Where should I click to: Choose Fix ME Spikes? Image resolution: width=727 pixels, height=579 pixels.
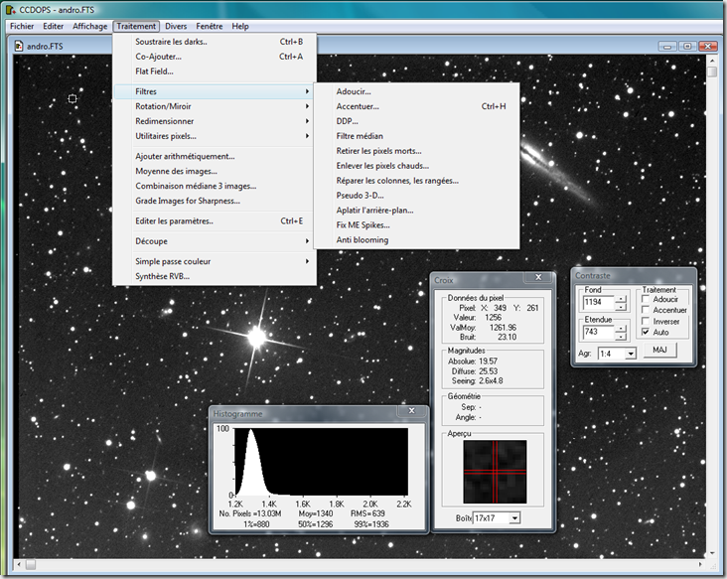(x=416, y=224)
